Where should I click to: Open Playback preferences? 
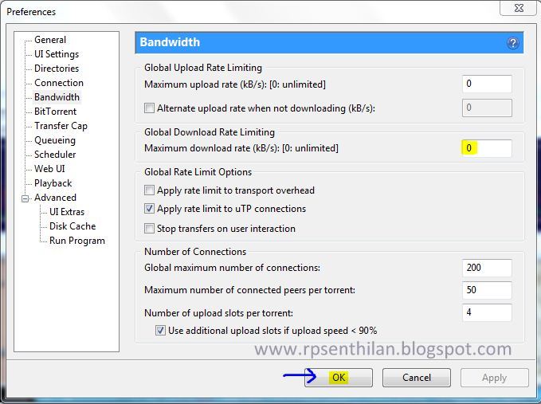coord(53,183)
